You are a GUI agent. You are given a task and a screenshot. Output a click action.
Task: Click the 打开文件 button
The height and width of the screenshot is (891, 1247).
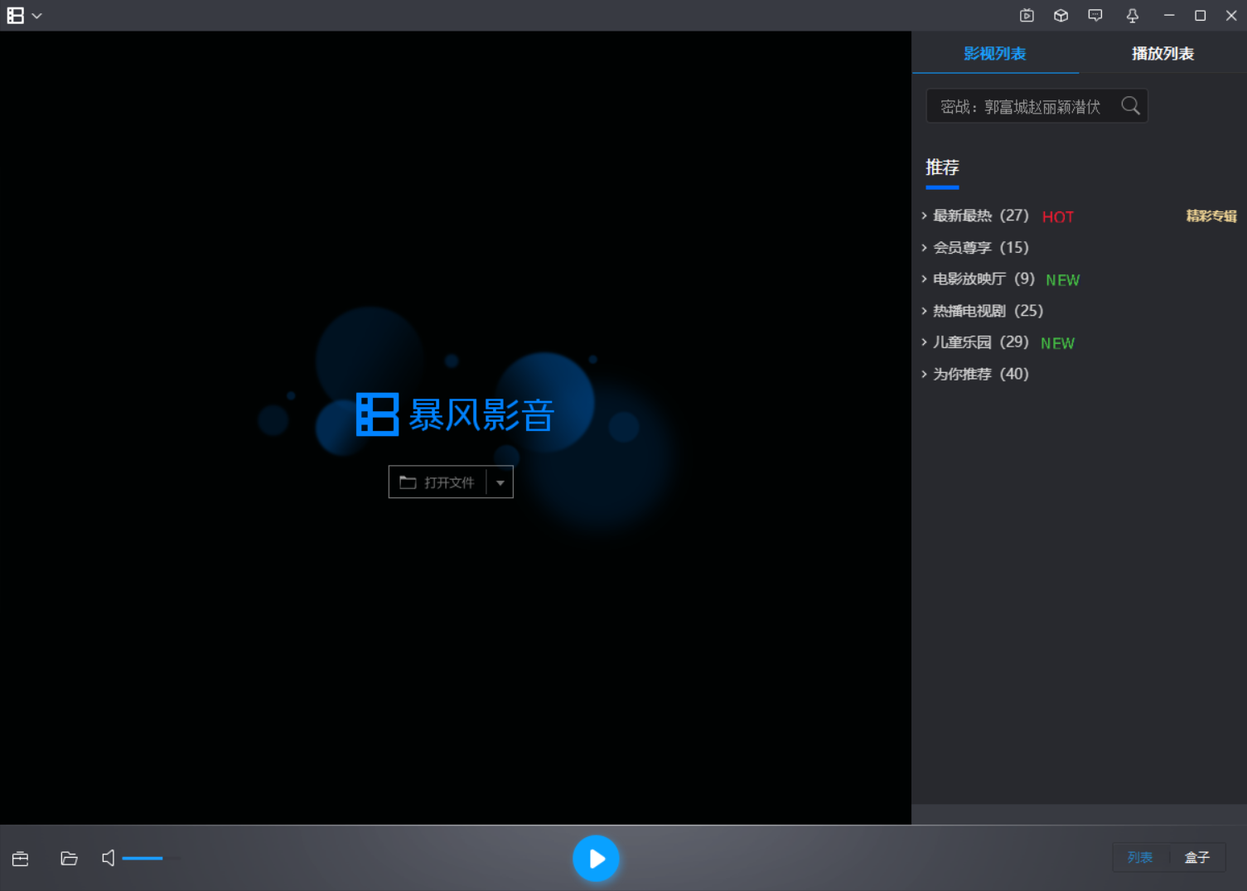point(437,482)
